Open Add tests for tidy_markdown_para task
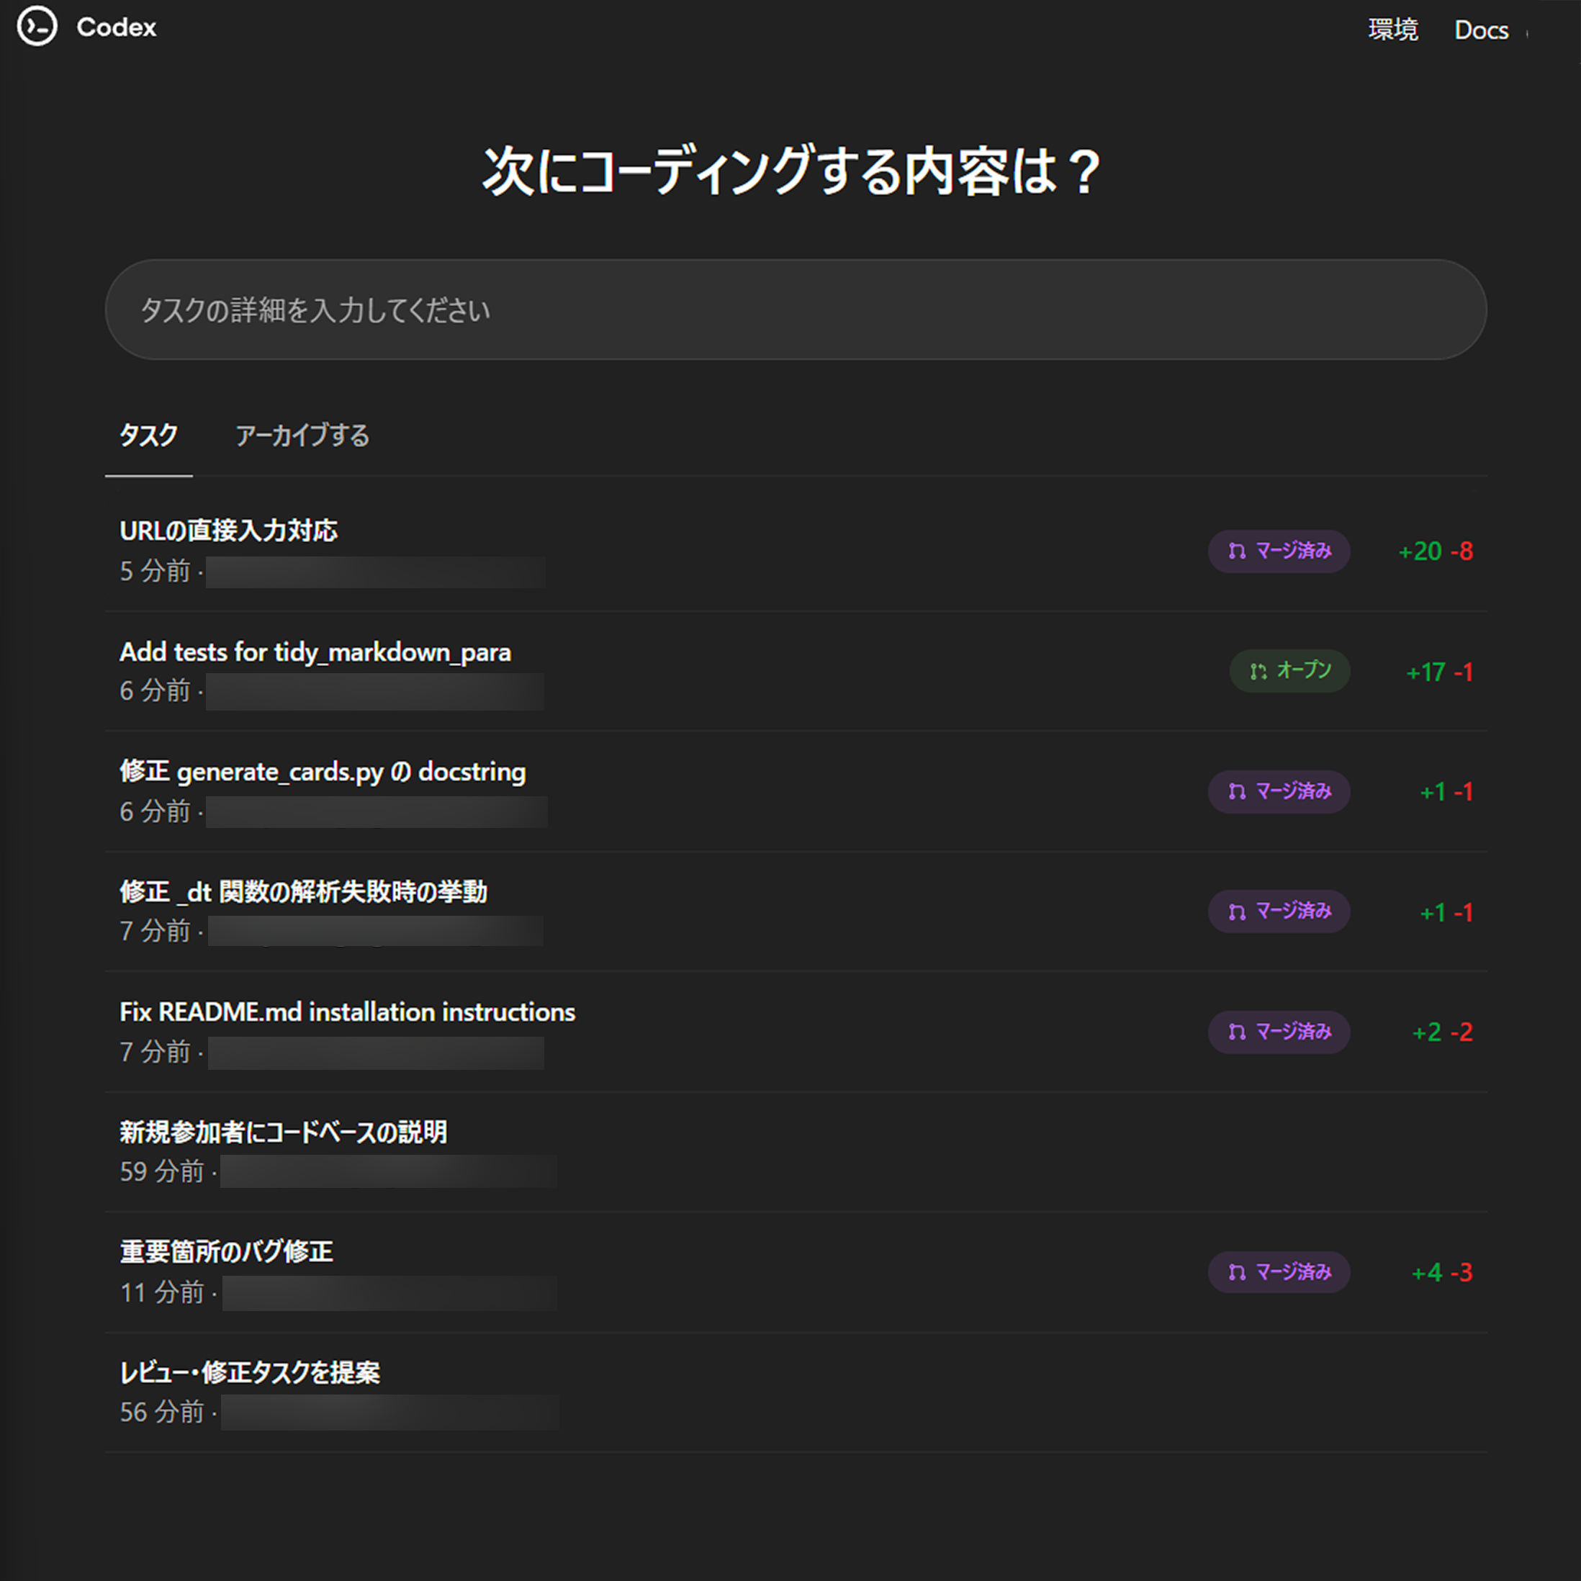 [315, 652]
